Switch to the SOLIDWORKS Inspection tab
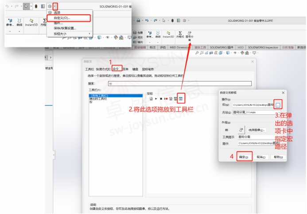Image resolution: width=307 pixels, height=214 pixels. (x=263, y=47)
